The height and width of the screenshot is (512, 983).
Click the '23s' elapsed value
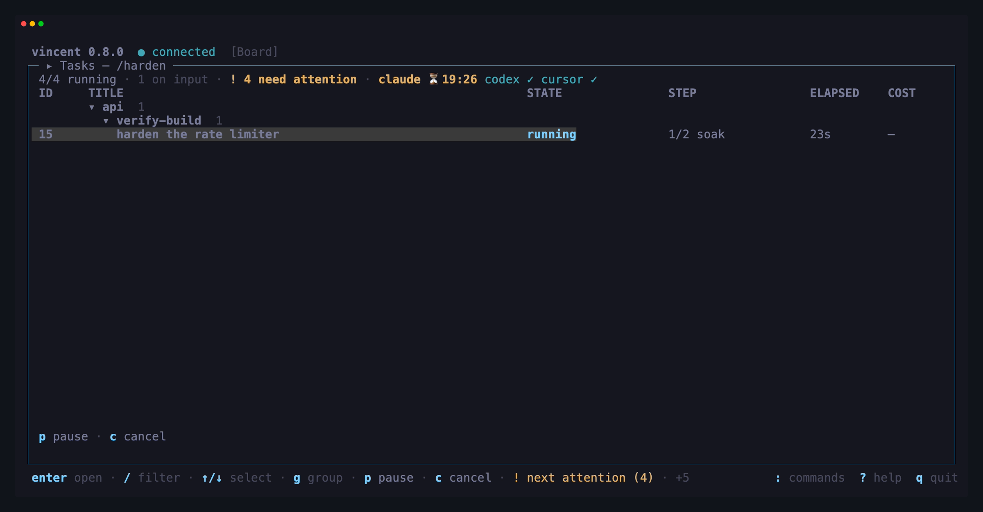pyautogui.click(x=820, y=134)
